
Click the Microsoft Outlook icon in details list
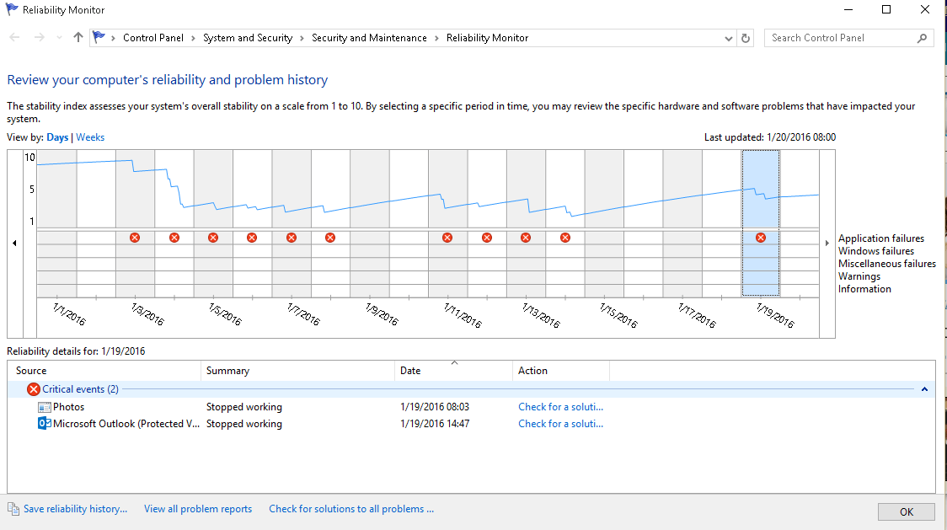click(x=44, y=423)
